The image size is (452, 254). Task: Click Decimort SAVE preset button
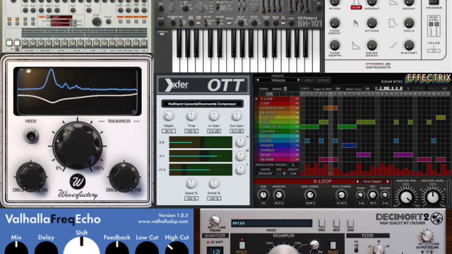(350, 223)
